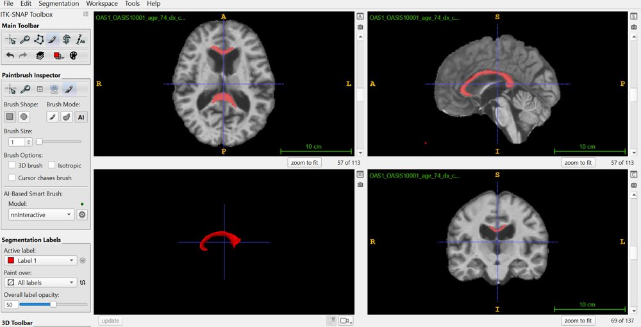Viewport: 641px width, 327px height.
Task: Enable Cursor chases brush checkbox
Action: pyautogui.click(x=12, y=178)
